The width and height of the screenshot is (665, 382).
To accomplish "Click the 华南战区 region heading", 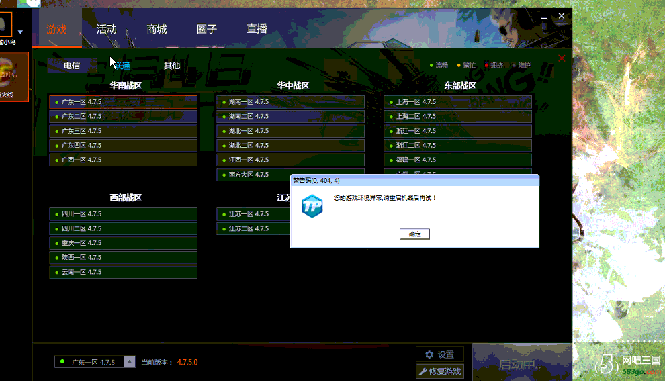I will 126,86.
